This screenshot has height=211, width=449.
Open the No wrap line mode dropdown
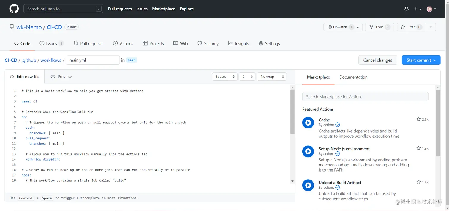[x=272, y=77]
